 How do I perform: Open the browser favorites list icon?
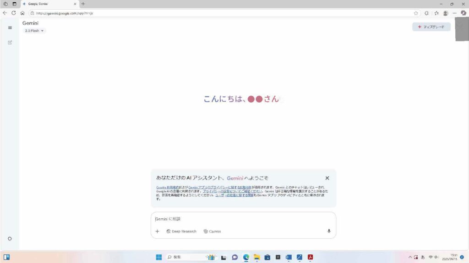436,13
